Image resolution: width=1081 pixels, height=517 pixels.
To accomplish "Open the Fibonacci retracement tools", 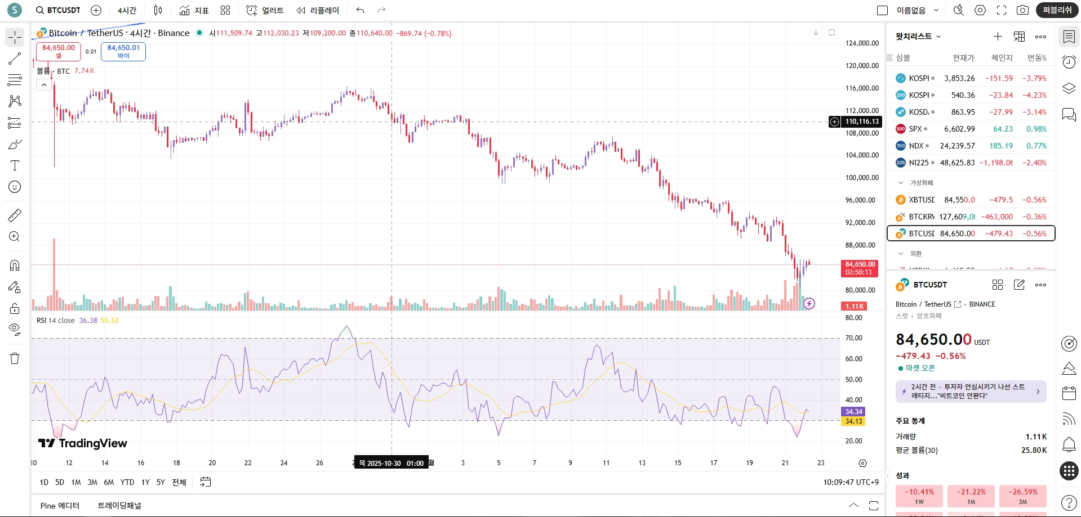I will click(15, 80).
